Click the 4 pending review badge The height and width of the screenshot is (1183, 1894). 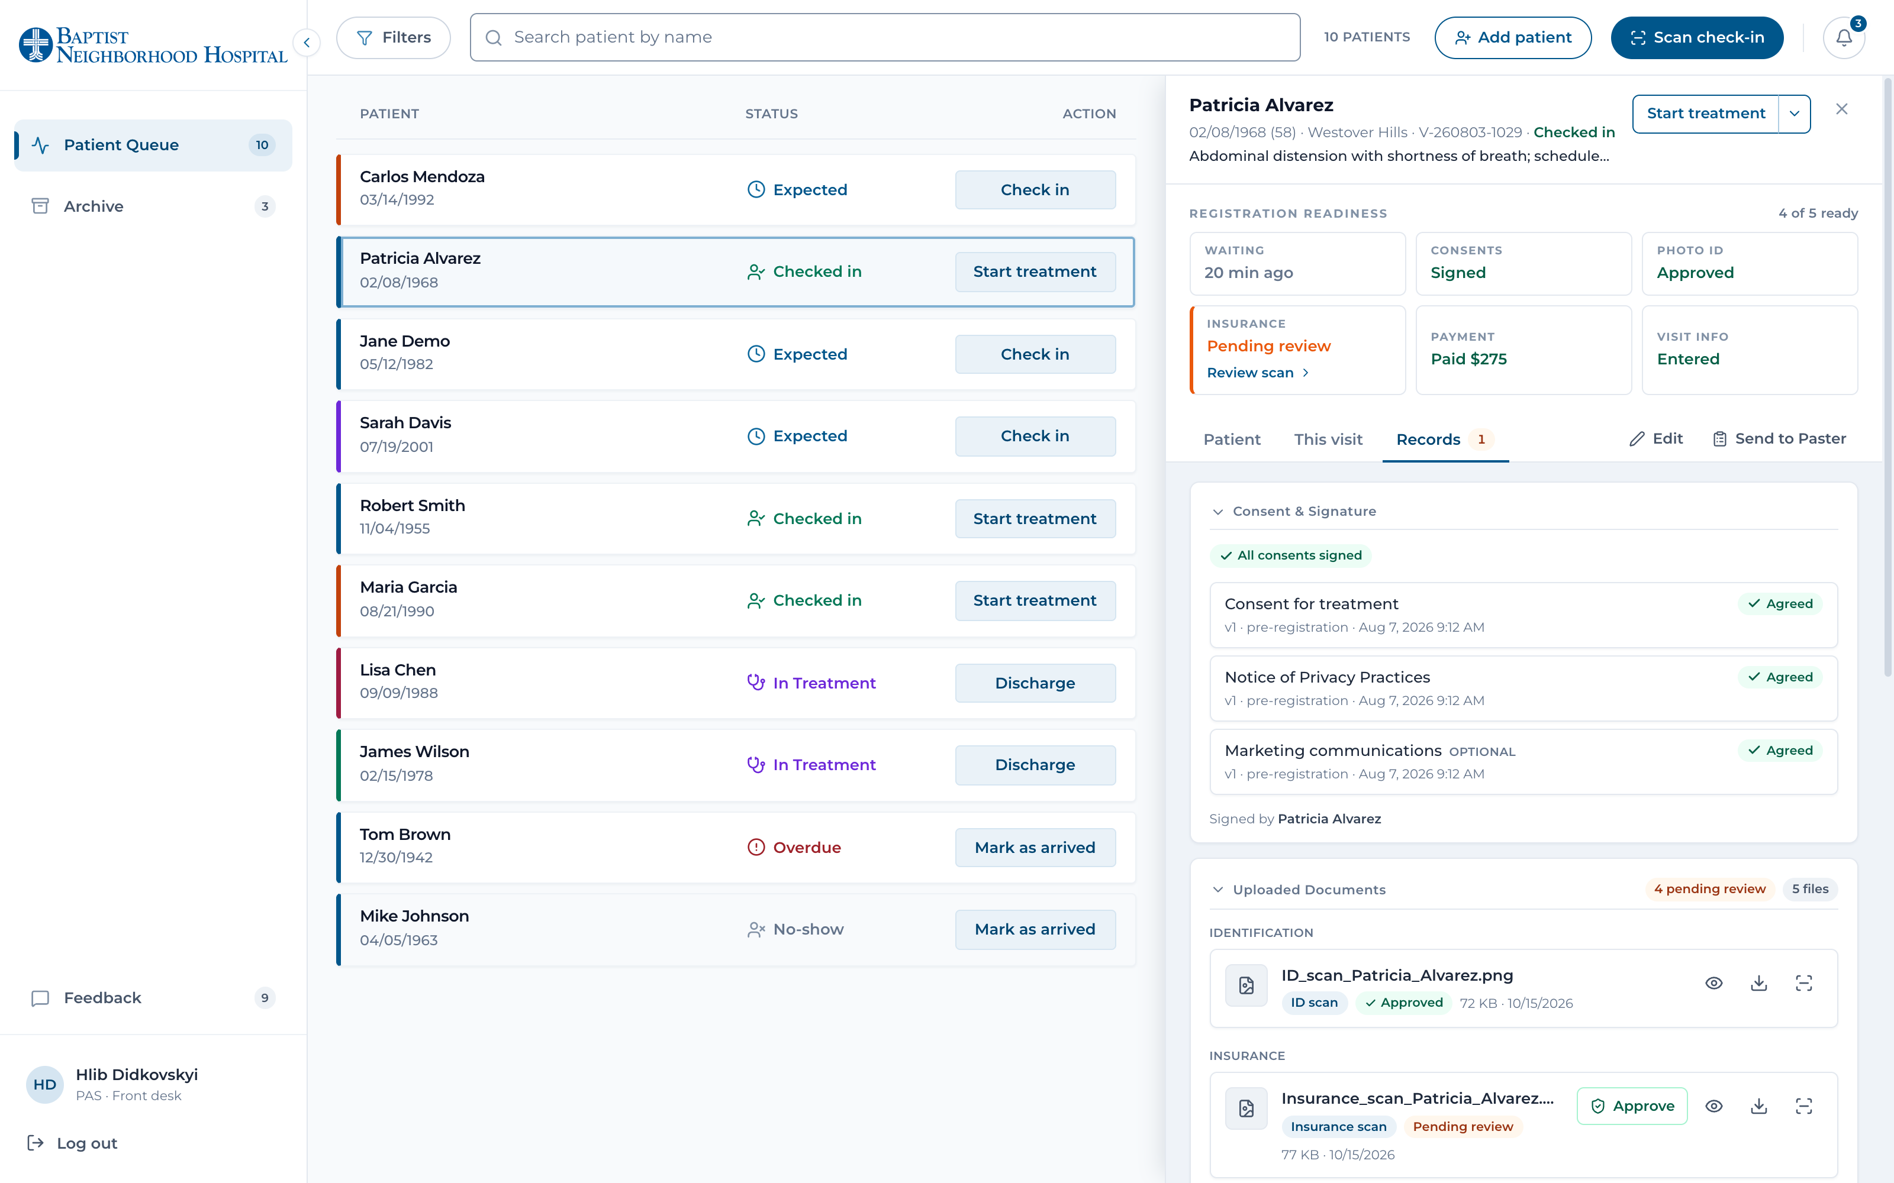point(1709,889)
